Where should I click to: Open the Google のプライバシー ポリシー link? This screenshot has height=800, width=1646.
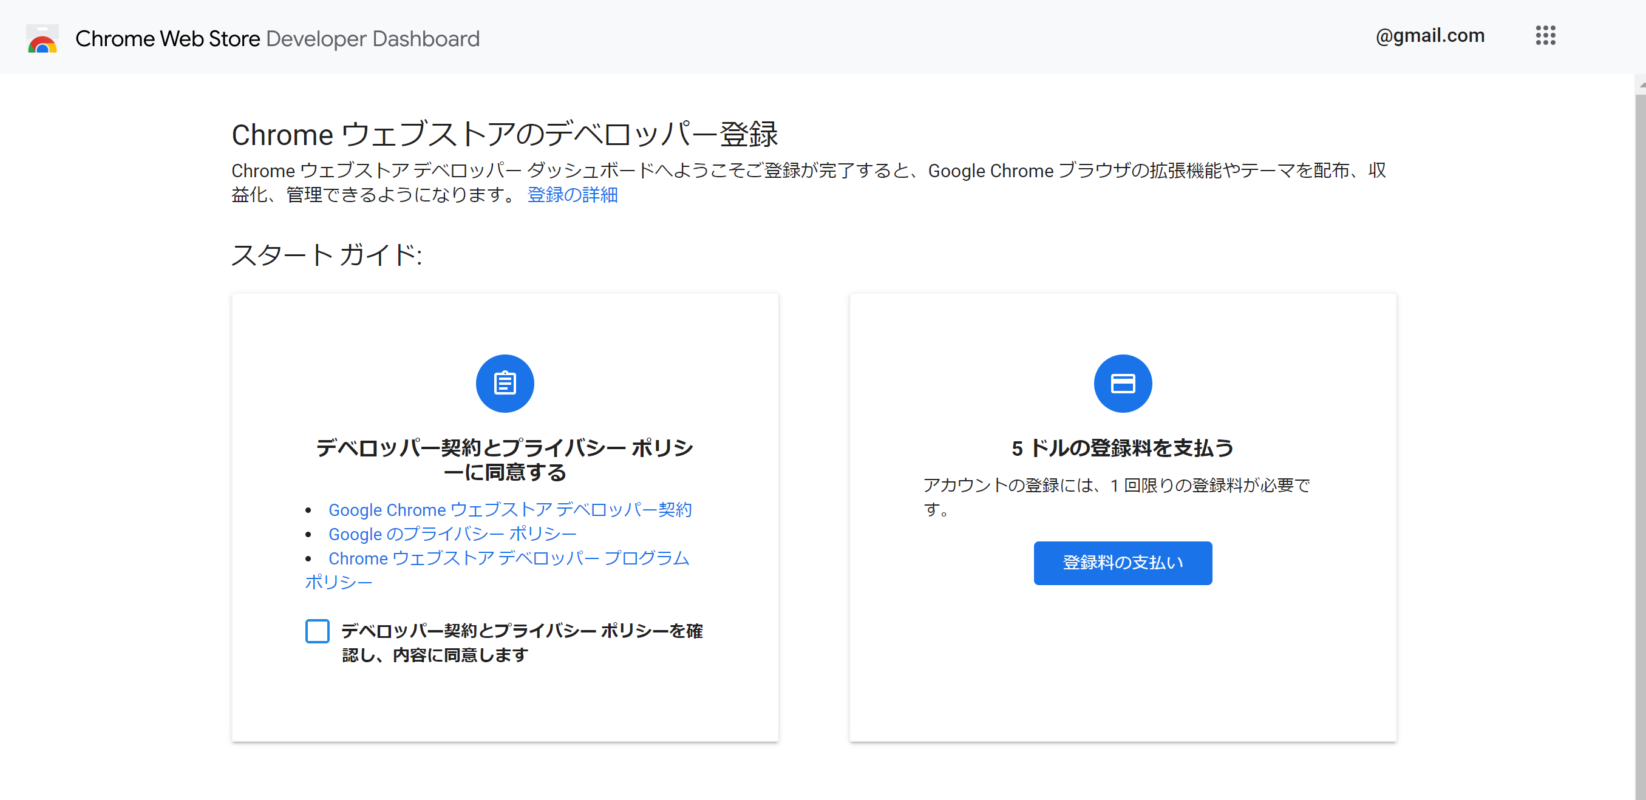click(x=452, y=534)
